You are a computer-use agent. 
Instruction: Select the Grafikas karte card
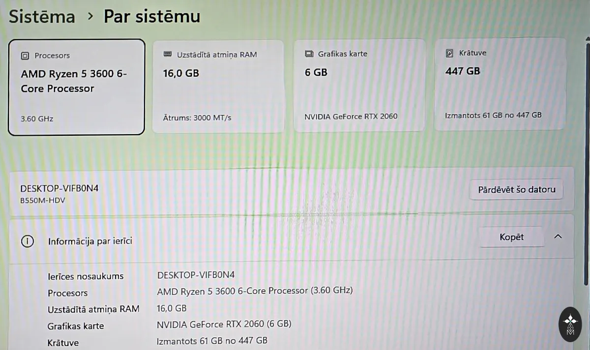point(359,85)
